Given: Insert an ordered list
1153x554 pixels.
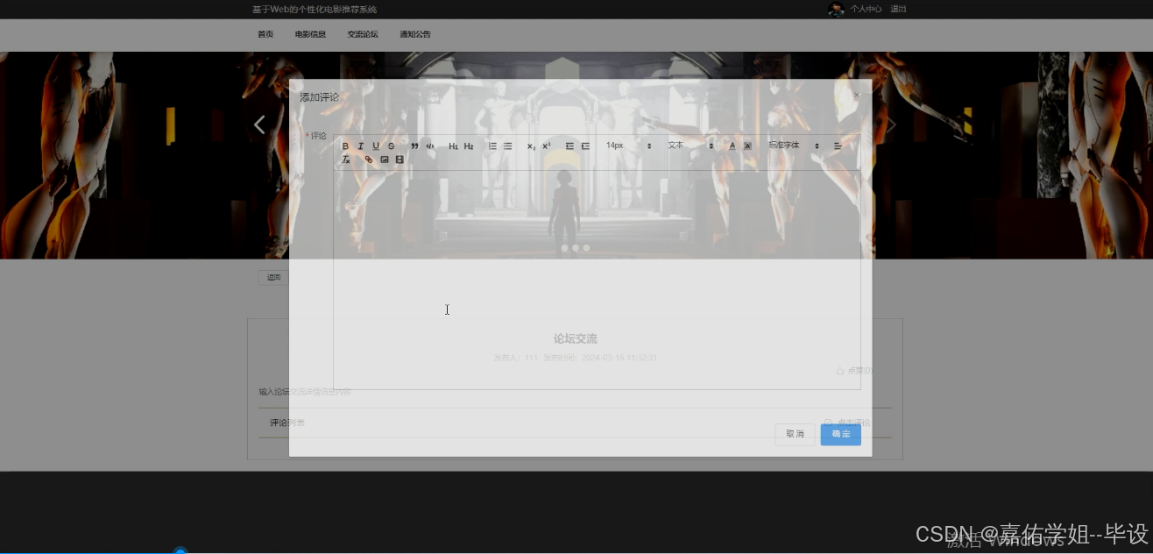Looking at the screenshot, I should [492, 146].
